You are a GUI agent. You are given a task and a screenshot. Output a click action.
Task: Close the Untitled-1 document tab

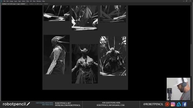pos(27,4)
